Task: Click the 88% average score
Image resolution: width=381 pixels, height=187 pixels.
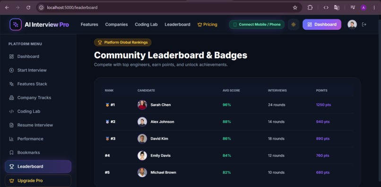Action: coord(227,122)
